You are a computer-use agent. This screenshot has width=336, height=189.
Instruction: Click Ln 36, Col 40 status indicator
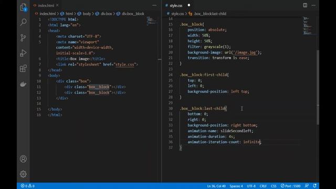pos(216,186)
